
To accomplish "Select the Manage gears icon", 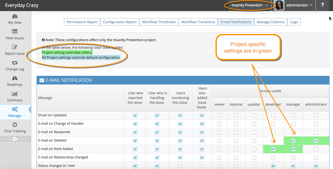I will point(15,109).
